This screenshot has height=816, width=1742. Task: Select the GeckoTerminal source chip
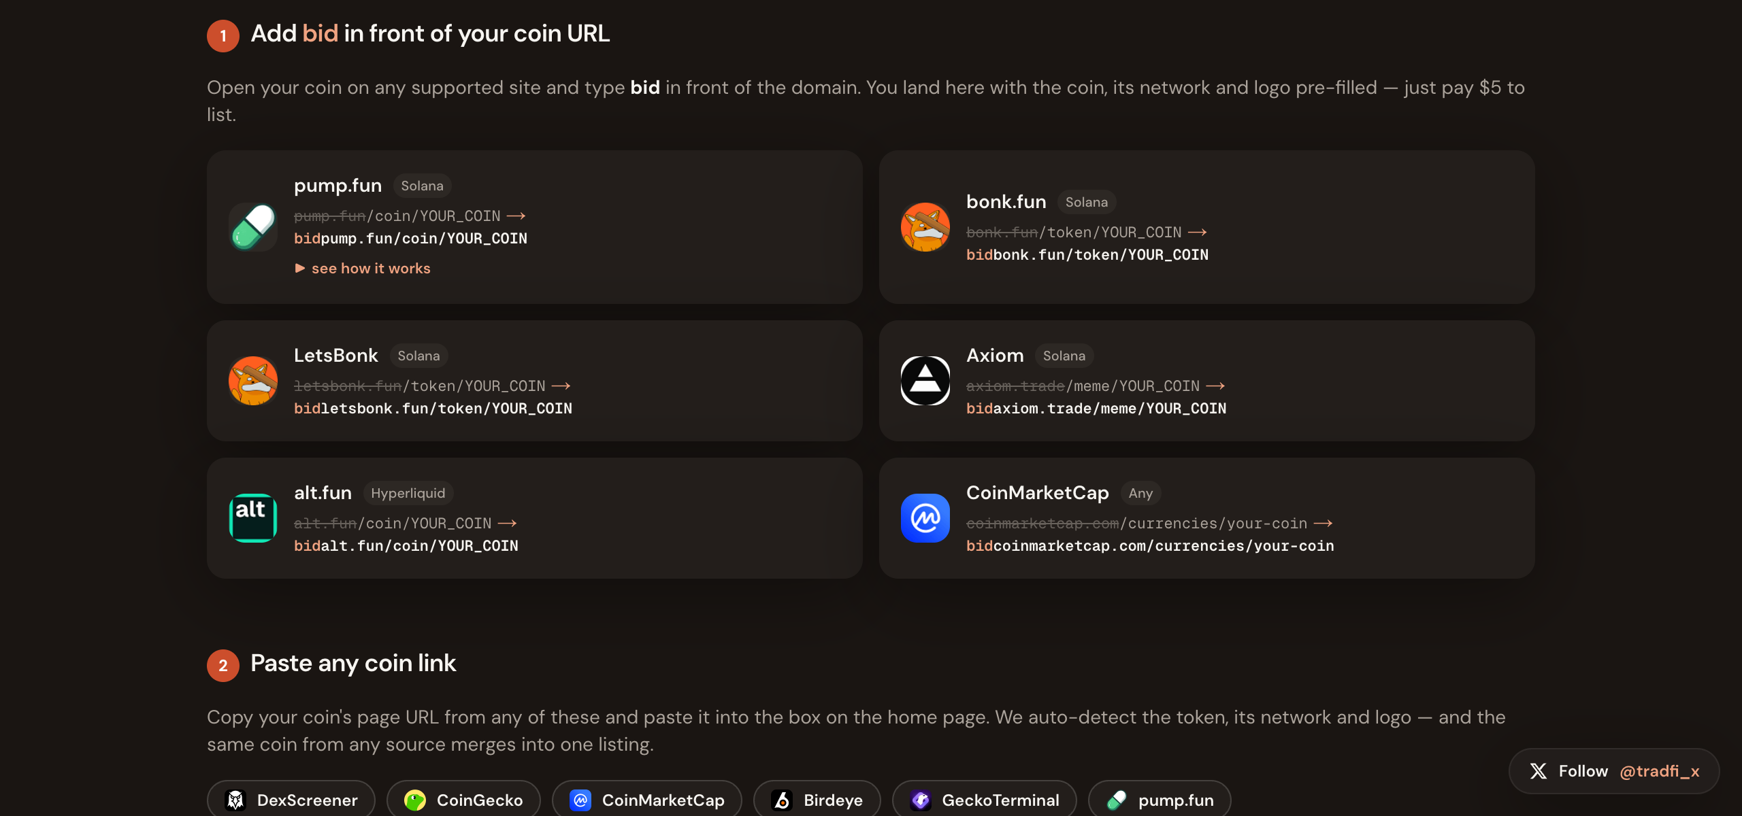985,800
